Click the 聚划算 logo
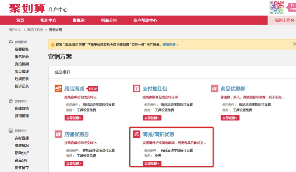296x172 pixels. coord(27,8)
